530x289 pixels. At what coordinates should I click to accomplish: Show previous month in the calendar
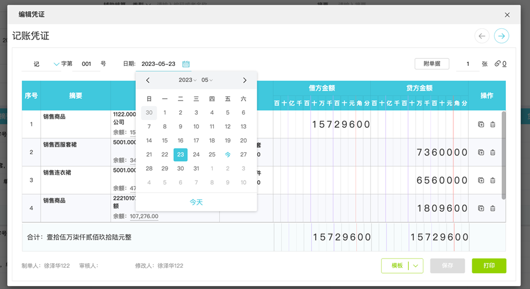pyautogui.click(x=148, y=80)
